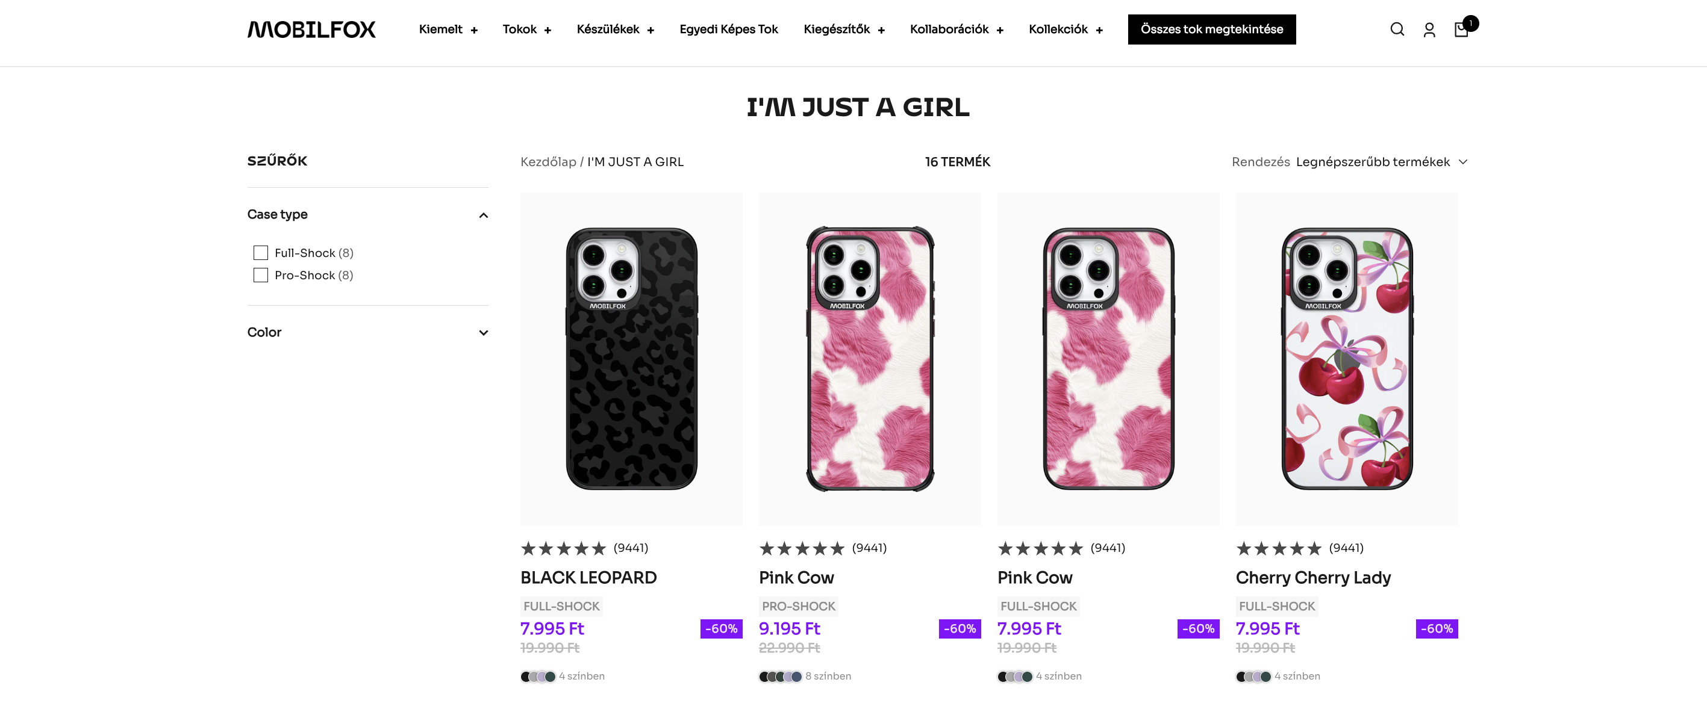Open the user account icon
1707x715 pixels.
[x=1429, y=30]
